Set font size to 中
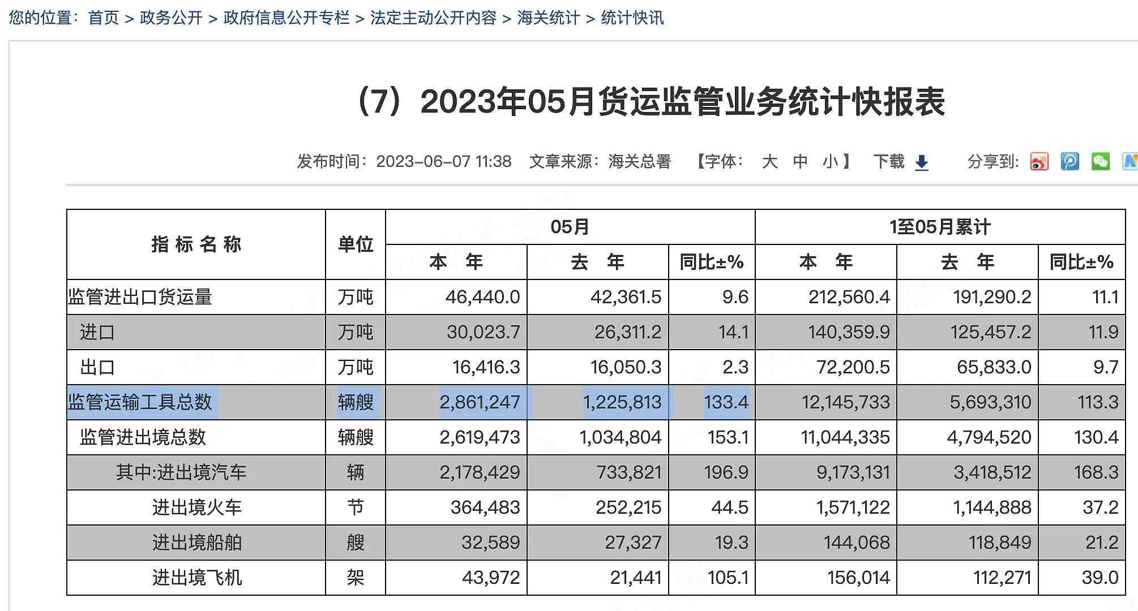The image size is (1138, 611). tap(800, 162)
